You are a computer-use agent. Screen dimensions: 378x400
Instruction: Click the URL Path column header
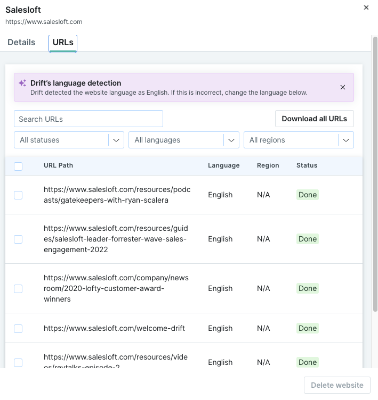click(x=58, y=165)
